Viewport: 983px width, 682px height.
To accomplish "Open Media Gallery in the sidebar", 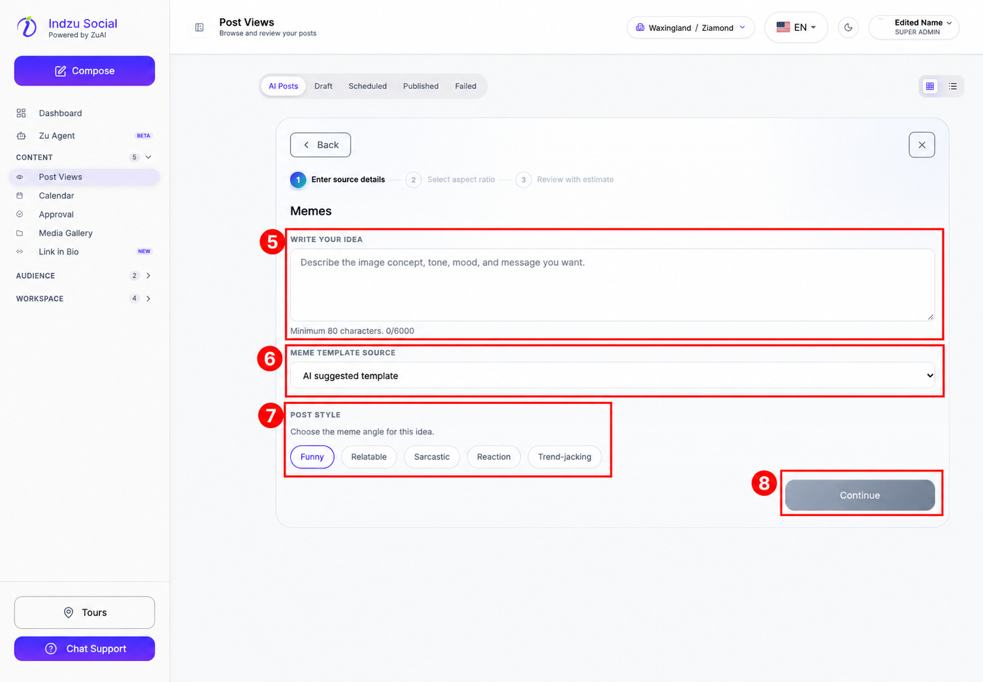I will tap(85, 233).
